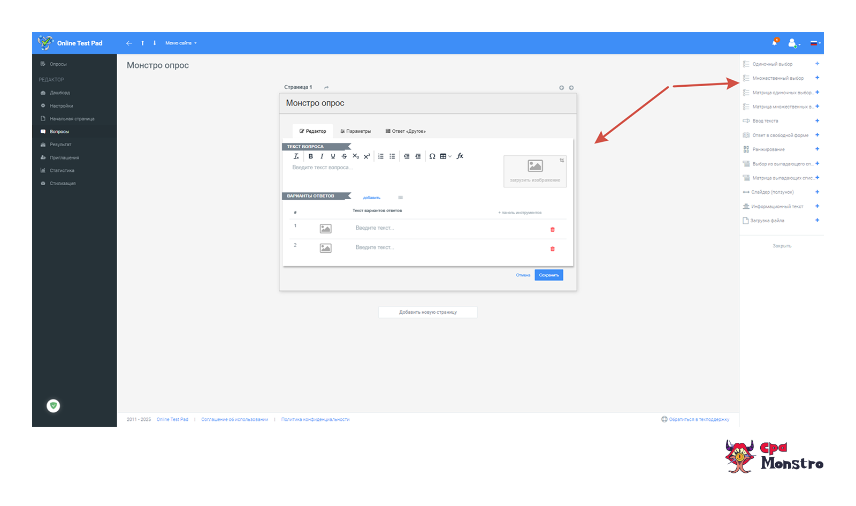The image size is (856, 506).
Task: Insert a bulleted list
Action: point(392,156)
